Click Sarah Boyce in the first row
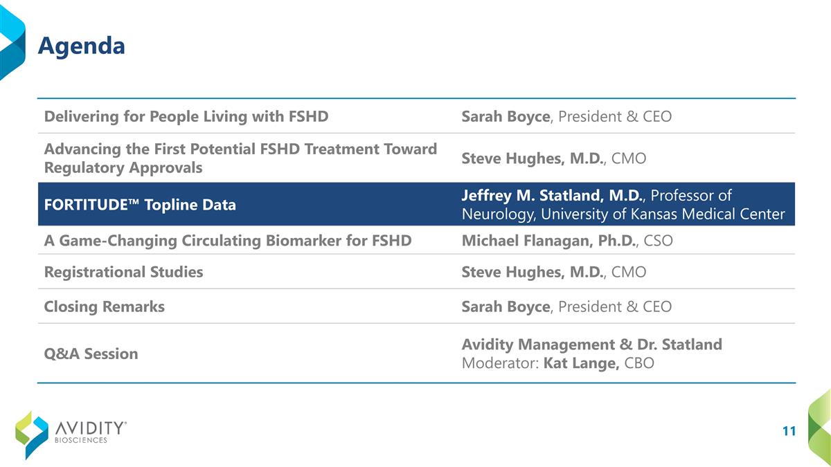 click(505, 116)
